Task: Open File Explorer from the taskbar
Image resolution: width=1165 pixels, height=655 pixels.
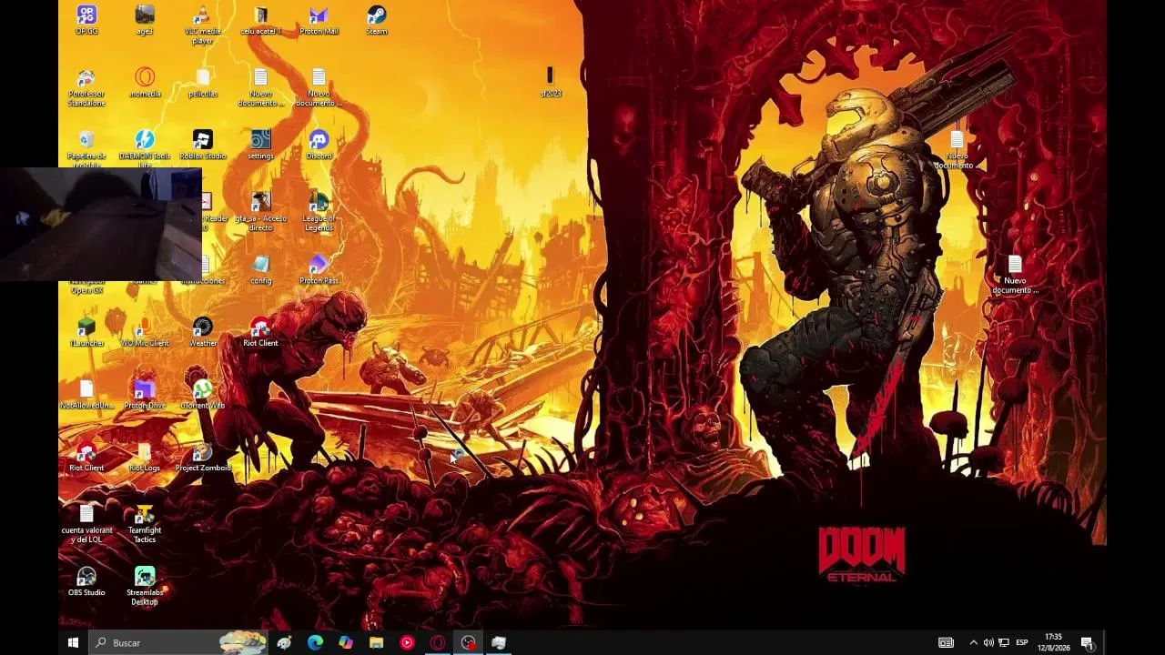Action: click(x=376, y=642)
